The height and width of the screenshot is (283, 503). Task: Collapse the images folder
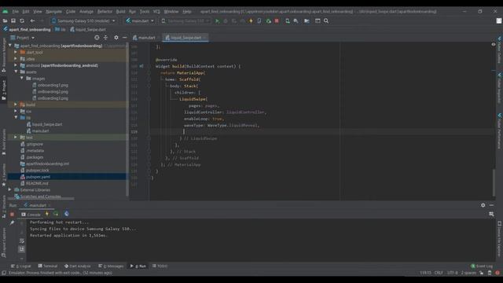[x=22, y=79]
